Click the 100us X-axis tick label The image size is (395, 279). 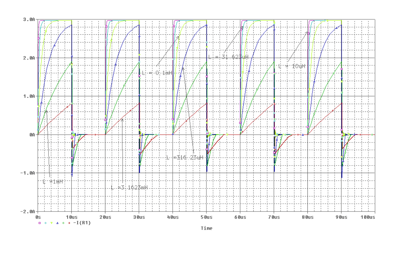coord(367,217)
